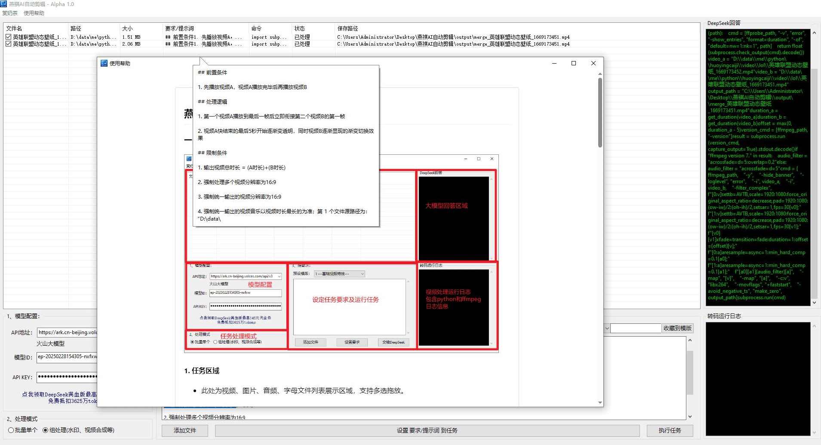
Task: Click inside the API地址 field
Action: pyautogui.click(x=67, y=332)
